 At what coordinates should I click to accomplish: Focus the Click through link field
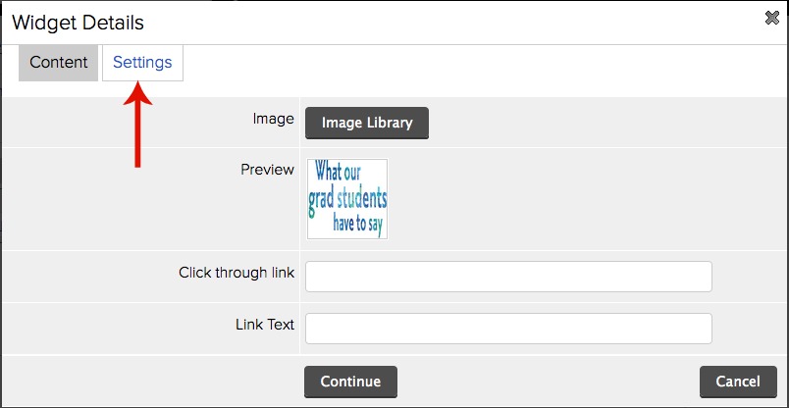pyautogui.click(x=508, y=277)
